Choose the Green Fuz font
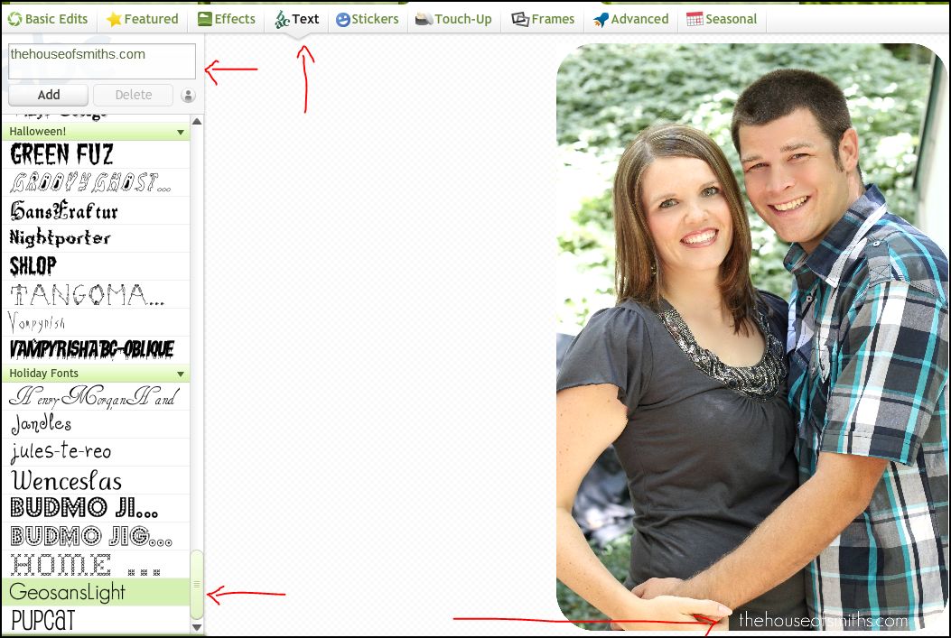Viewport: 951px width, 638px height. pyautogui.click(x=96, y=154)
